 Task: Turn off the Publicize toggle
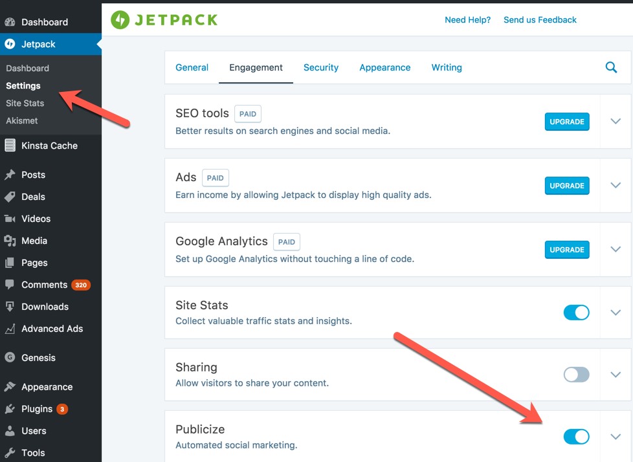576,437
